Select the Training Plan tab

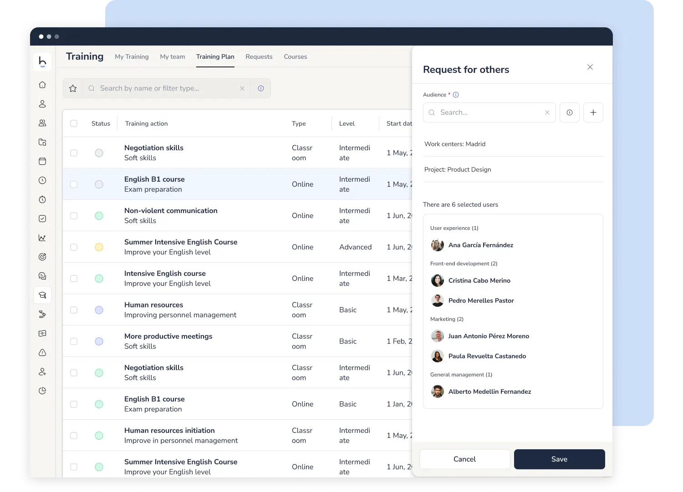pos(215,56)
